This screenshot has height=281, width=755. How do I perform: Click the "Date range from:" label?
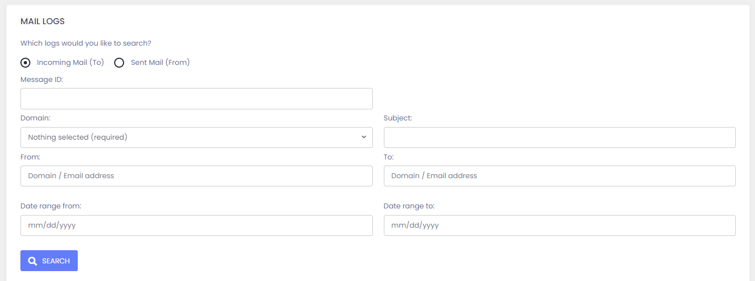point(51,206)
